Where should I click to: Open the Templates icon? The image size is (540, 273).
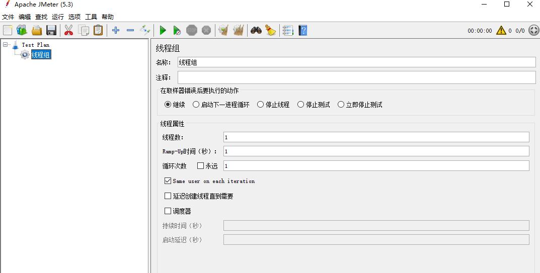coord(22,30)
